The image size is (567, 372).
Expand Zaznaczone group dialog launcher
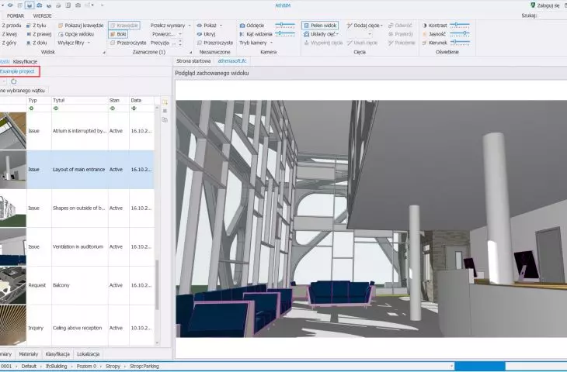[x=191, y=53]
